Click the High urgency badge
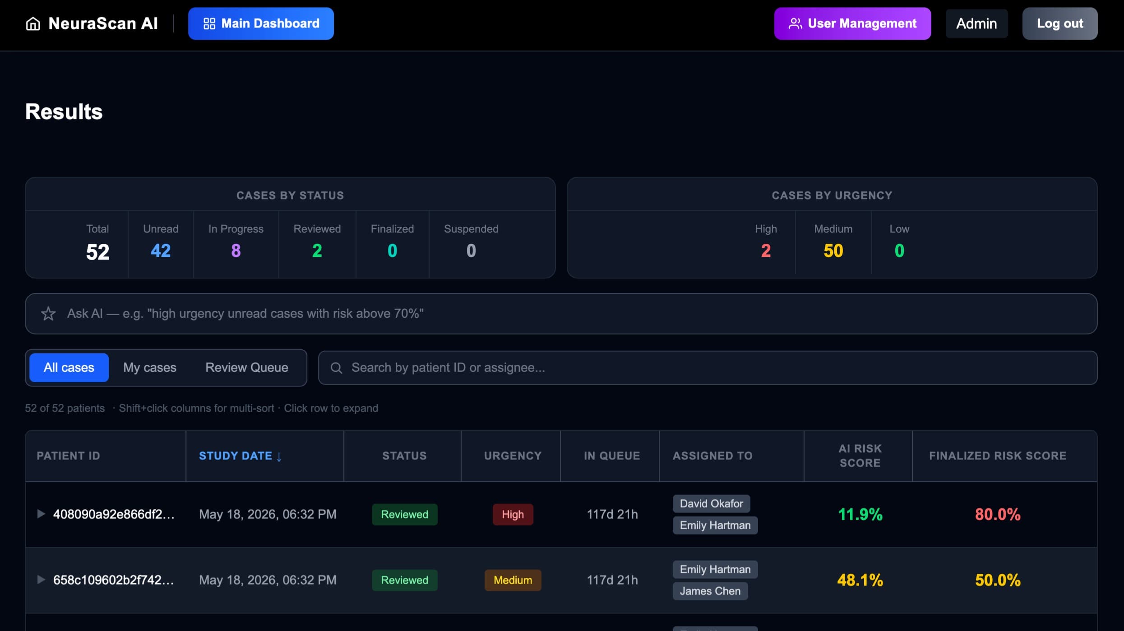The width and height of the screenshot is (1124, 631). point(513,514)
